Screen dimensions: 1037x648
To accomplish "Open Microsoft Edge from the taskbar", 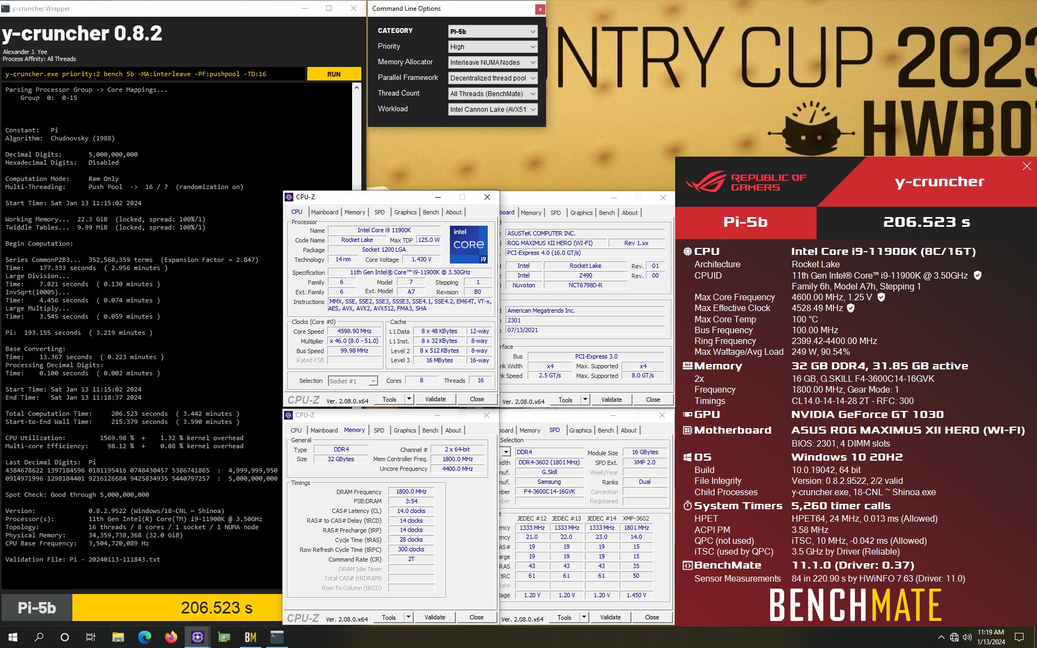I will [144, 637].
